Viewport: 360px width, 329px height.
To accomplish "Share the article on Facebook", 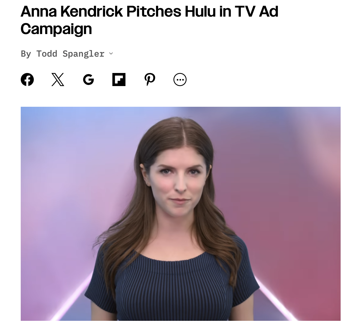I will click(x=27, y=80).
